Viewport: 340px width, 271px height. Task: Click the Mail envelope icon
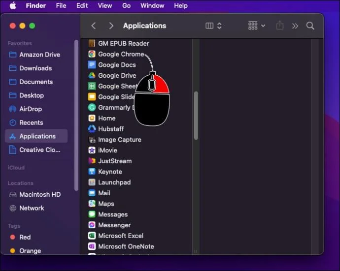click(92, 193)
